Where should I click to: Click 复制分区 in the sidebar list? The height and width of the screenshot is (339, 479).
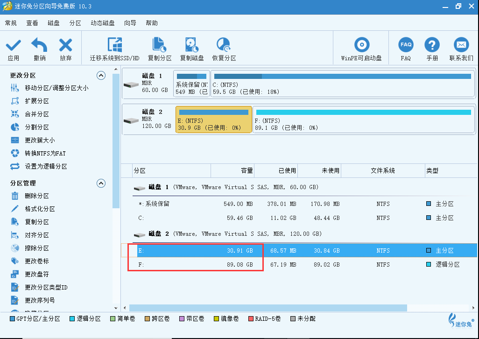click(x=37, y=222)
